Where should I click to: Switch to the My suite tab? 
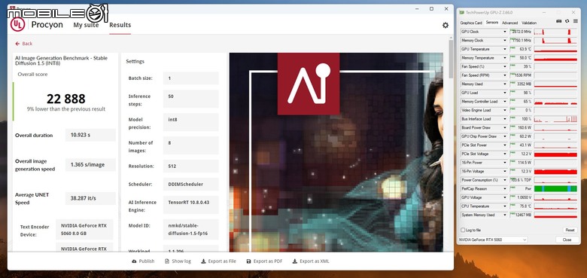pos(86,25)
